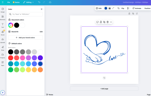Screen dimensions: 151x96
Task: Duplicate the selected element
Action: (x=104, y=22)
